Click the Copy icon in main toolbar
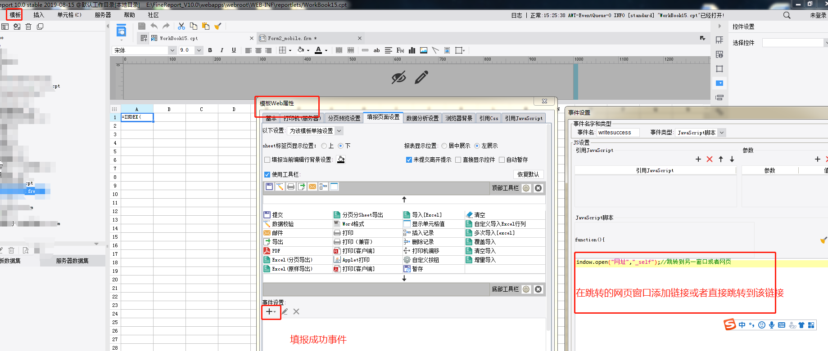The width and height of the screenshot is (828, 351). coord(194,26)
